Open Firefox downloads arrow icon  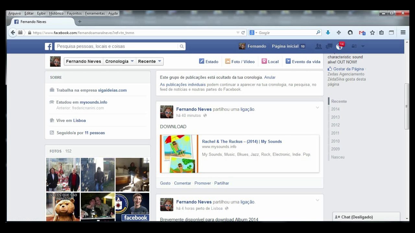[328, 33]
